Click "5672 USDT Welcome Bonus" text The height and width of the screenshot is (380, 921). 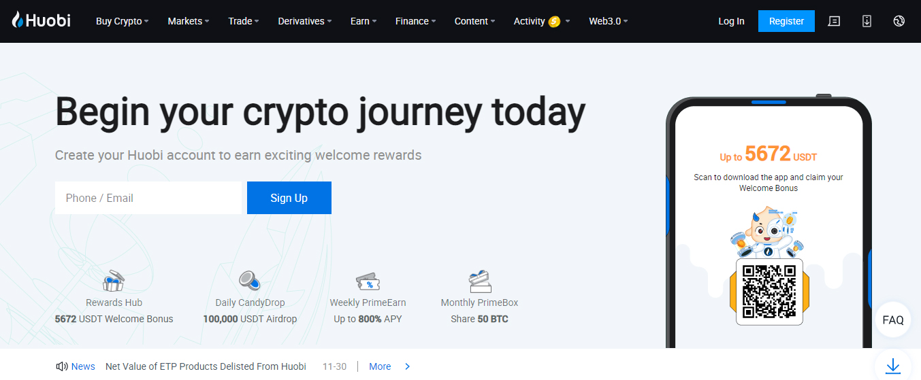(114, 319)
